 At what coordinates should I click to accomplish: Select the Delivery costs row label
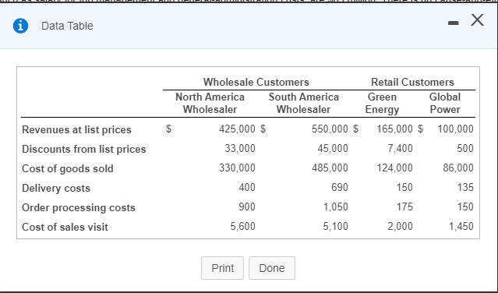[56, 188]
